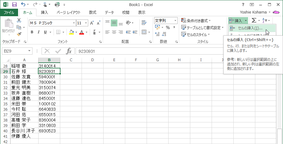
Task: Apply percent style format
Action: 168,28
